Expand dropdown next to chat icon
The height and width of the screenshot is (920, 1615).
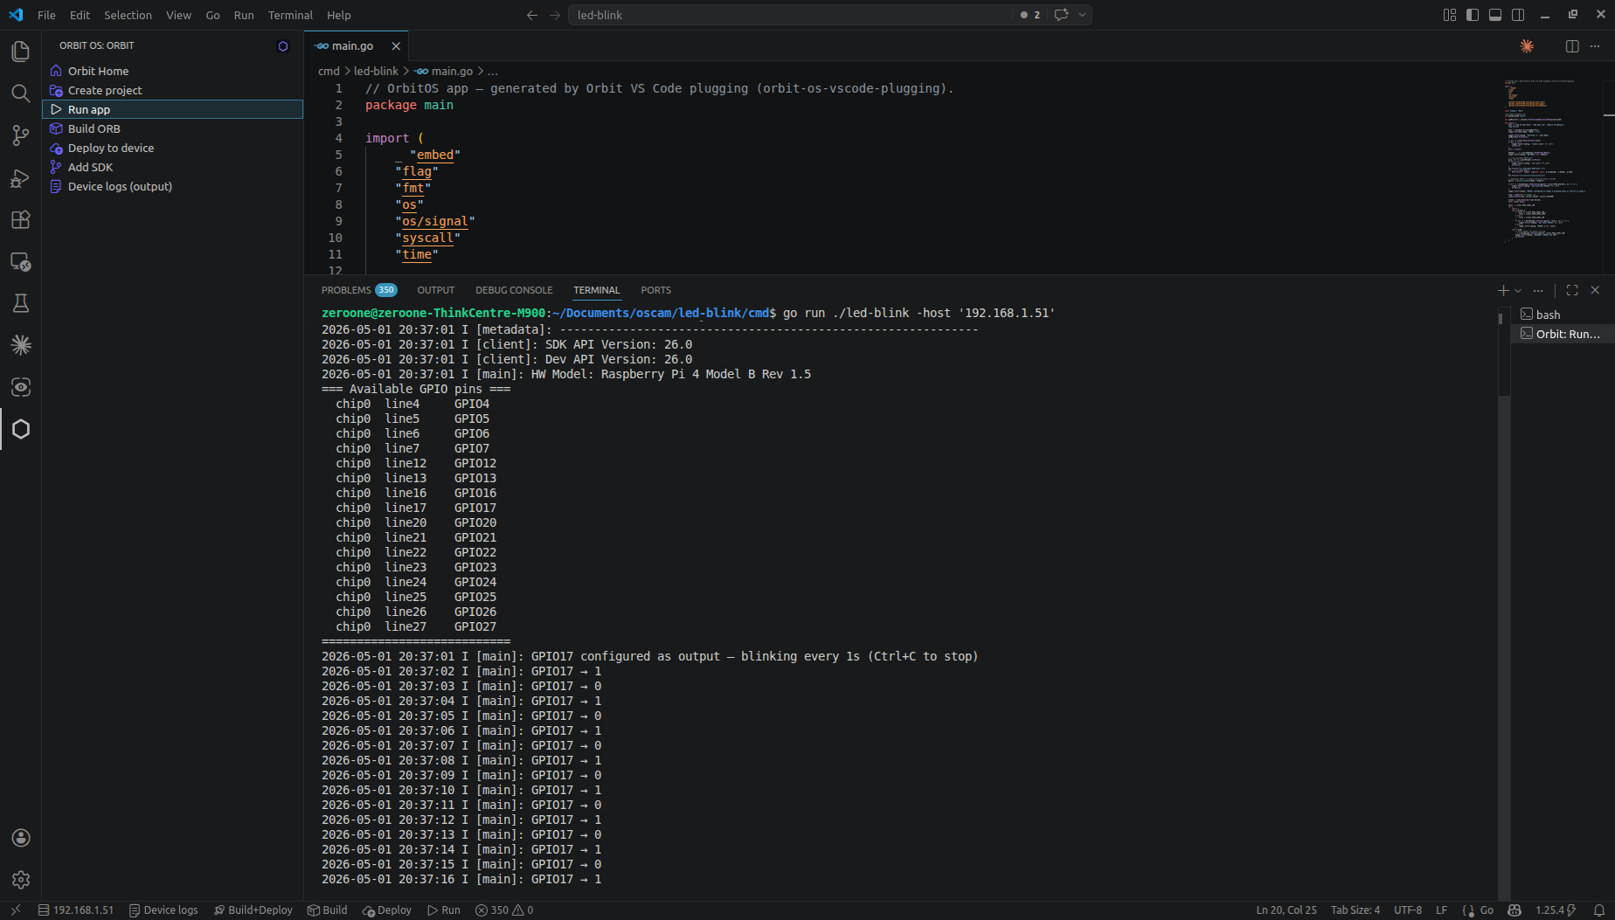(x=1082, y=15)
